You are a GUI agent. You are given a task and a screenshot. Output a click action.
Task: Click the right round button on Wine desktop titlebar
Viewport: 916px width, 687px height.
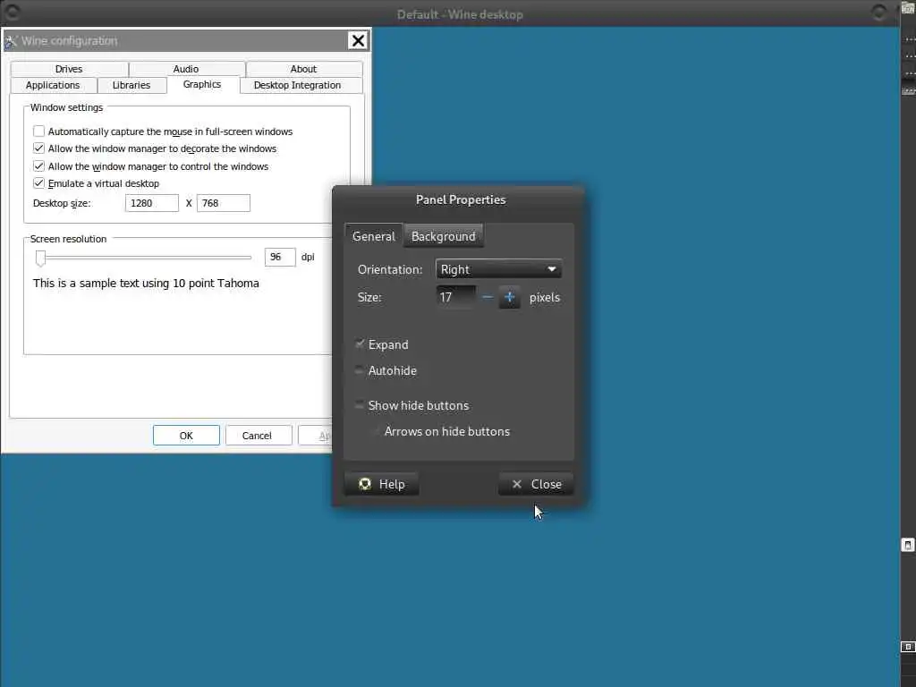(878, 13)
